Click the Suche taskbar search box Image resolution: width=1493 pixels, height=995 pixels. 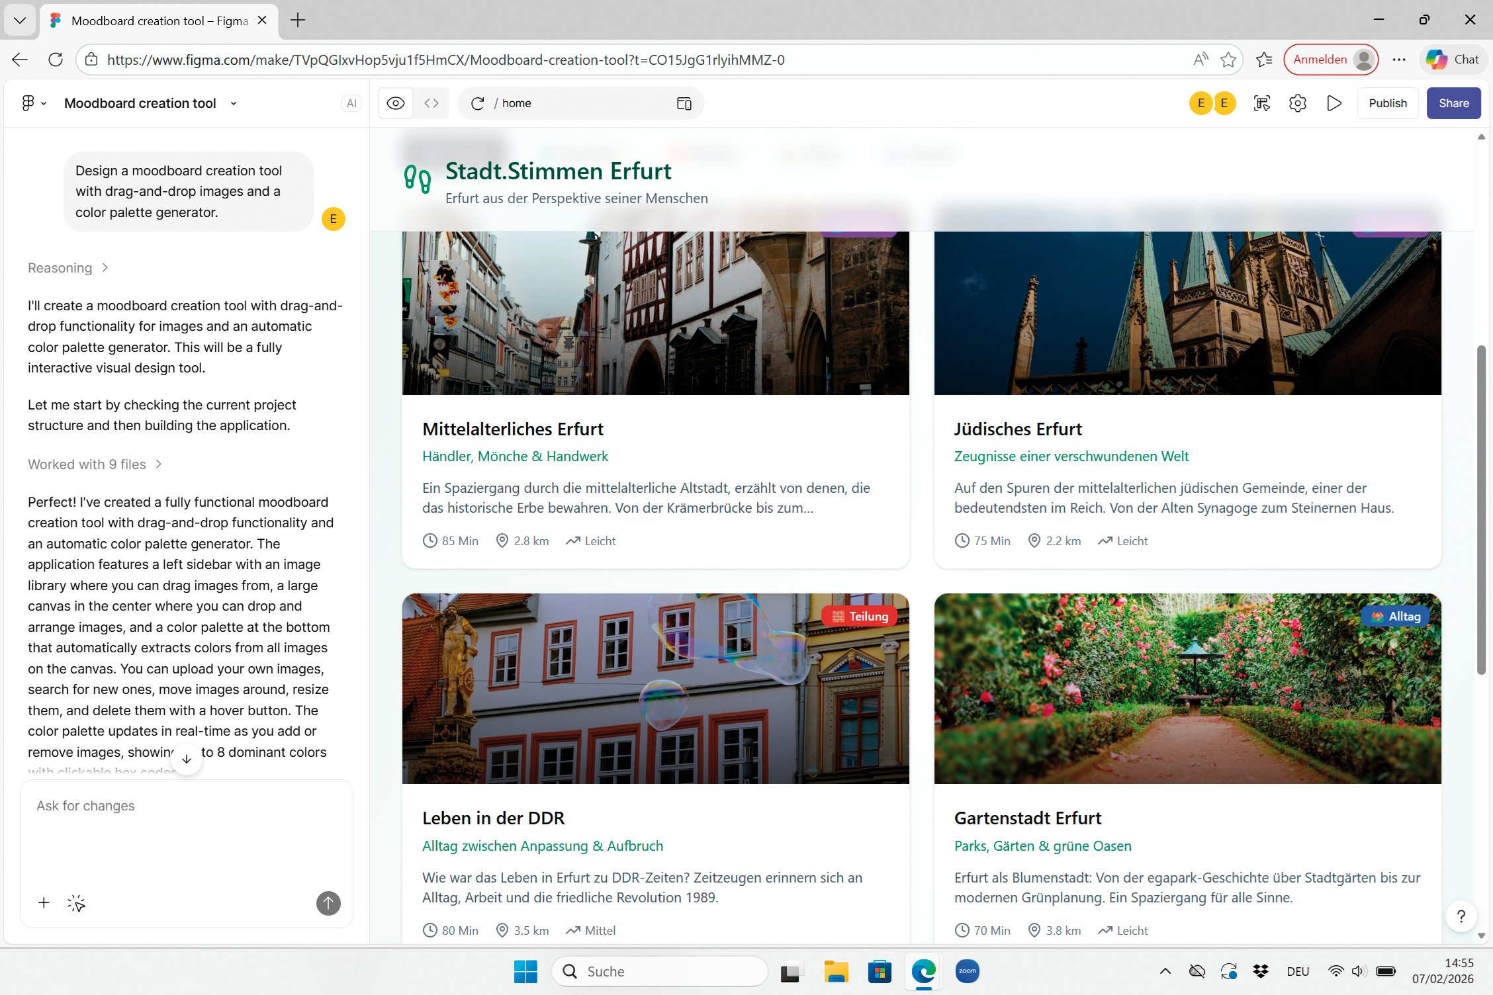(x=659, y=971)
